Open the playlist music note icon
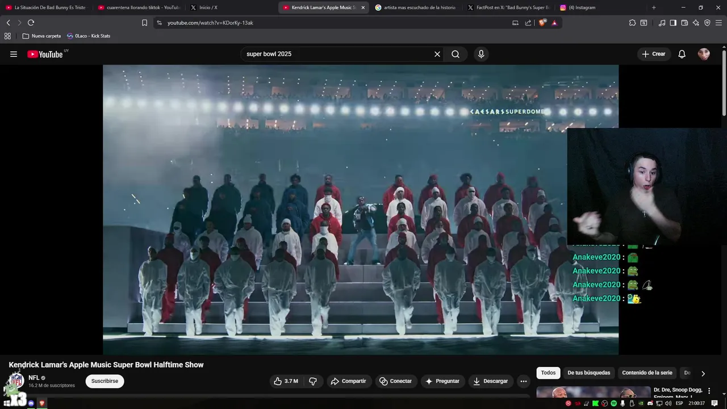Screen dimensions: 727x409 (662, 23)
